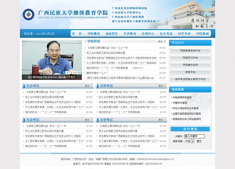Image resolution: width=235 pixels, height=169 pixels.
Task: Click 女教职工赛场展风姿 in 学院新闻 list
Action: pos(108,48)
